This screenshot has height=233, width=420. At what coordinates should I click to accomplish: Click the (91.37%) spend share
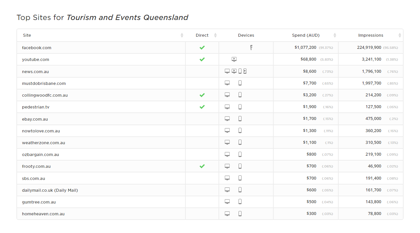[x=326, y=48]
